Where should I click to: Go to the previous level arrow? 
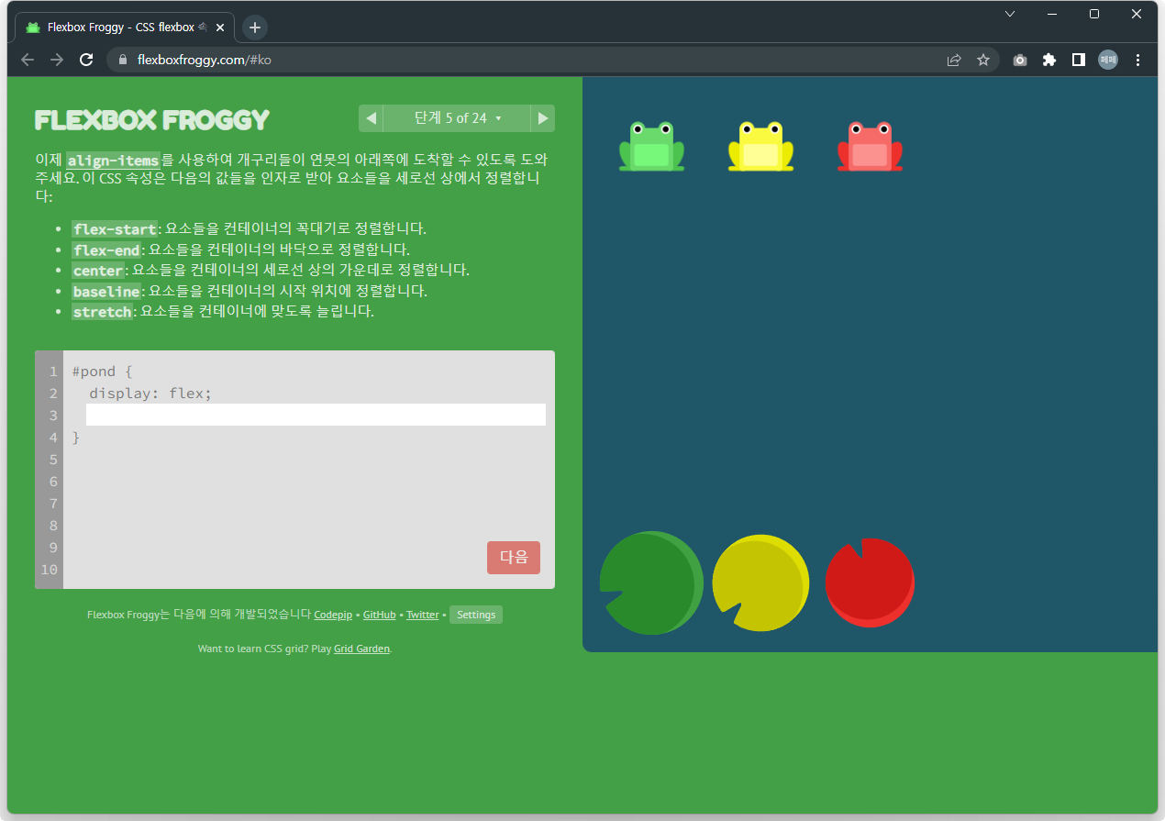[371, 118]
